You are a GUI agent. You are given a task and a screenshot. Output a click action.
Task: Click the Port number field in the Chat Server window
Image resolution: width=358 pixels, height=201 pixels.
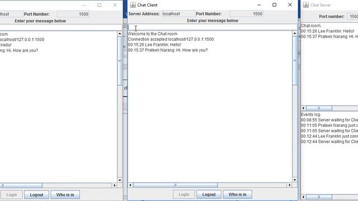[352, 16]
